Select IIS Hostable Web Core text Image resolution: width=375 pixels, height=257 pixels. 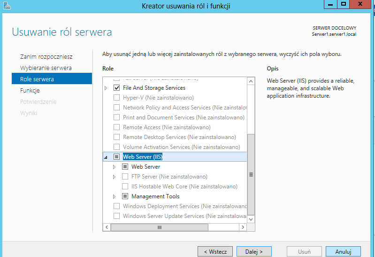tap(184, 187)
